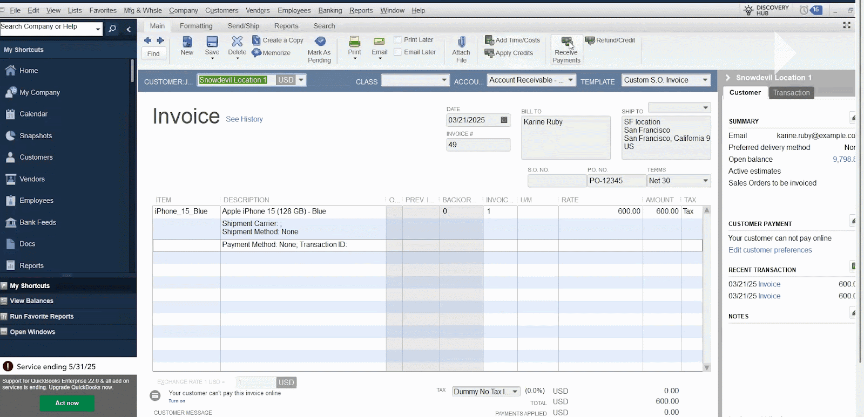Image resolution: width=864 pixels, height=417 pixels.
Task: Open the Terms Net 30 dropdown
Action: (x=705, y=181)
